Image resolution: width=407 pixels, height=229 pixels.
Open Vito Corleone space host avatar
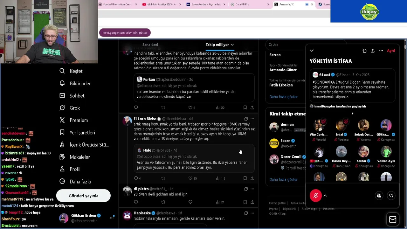[x=319, y=125]
